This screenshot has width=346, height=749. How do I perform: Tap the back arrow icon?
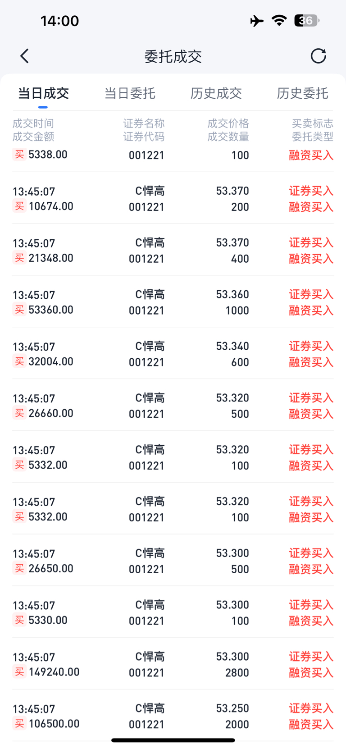pyautogui.click(x=24, y=56)
